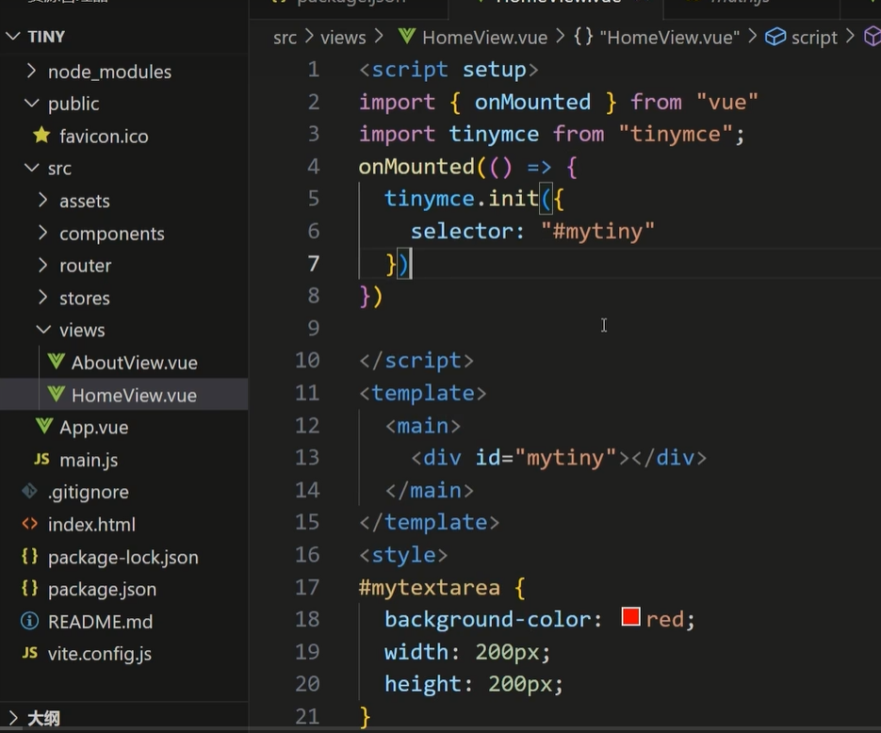Click line number 7 in gutter
This screenshot has width=881, height=733.
[x=314, y=264]
